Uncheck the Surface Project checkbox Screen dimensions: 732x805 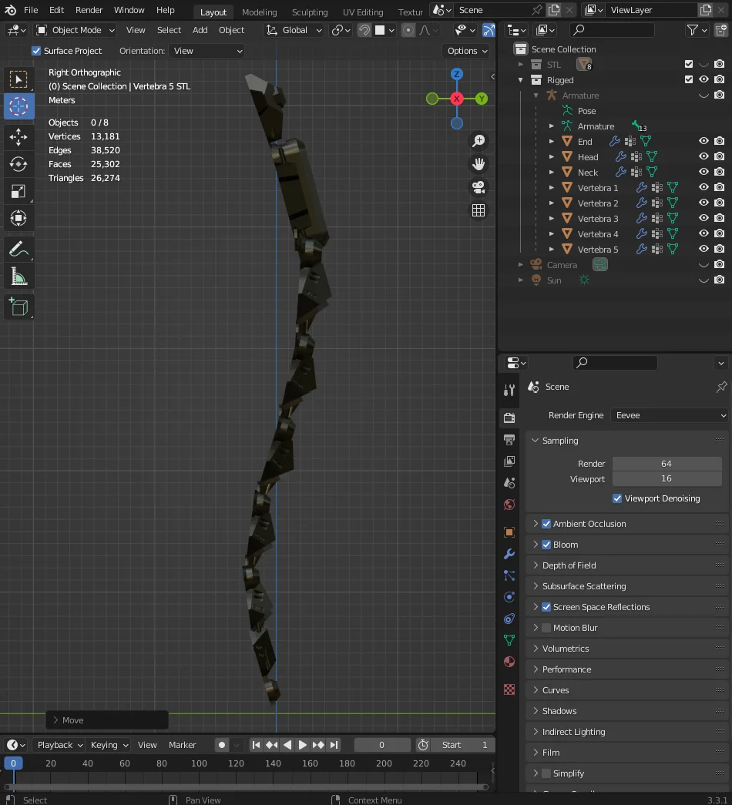click(x=35, y=51)
